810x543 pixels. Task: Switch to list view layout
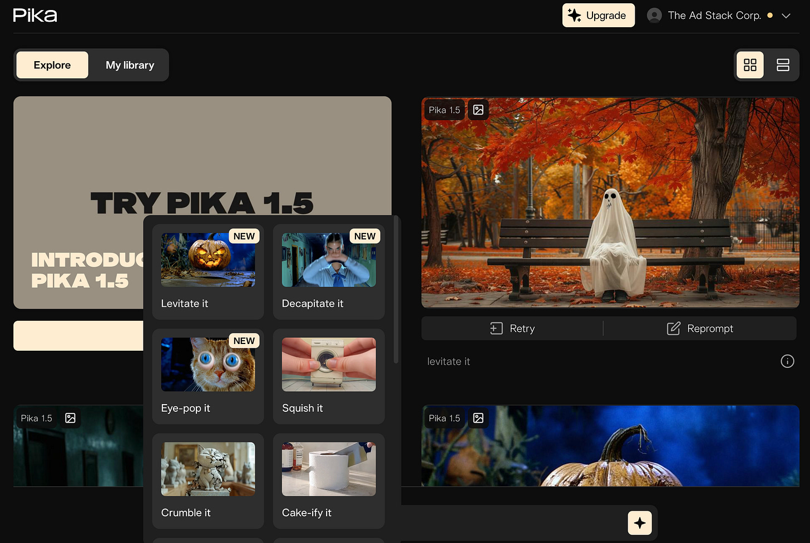click(783, 65)
